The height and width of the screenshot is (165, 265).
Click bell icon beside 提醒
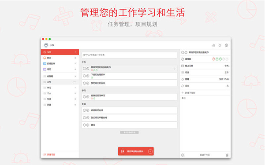click(183, 79)
